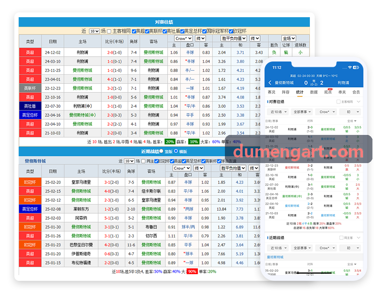Viewport: 382px width, 298px height.
Task: Open the Crow* company dropdown in 对赛往绩 header
Action: (x=183, y=39)
